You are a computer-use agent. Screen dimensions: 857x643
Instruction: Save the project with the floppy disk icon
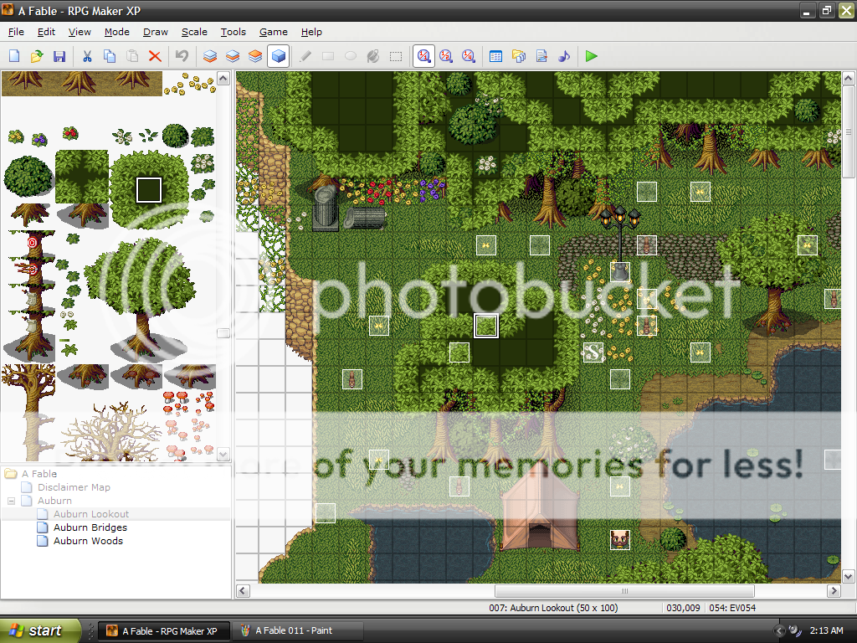pyautogui.click(x=59, y=56)
